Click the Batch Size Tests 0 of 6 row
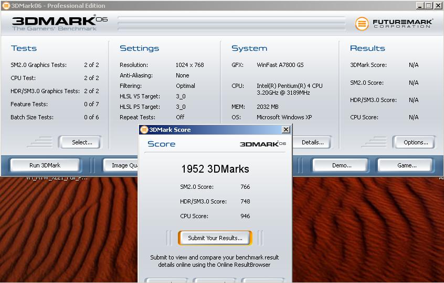The image size is (444, 283). [x=55, y=117]
